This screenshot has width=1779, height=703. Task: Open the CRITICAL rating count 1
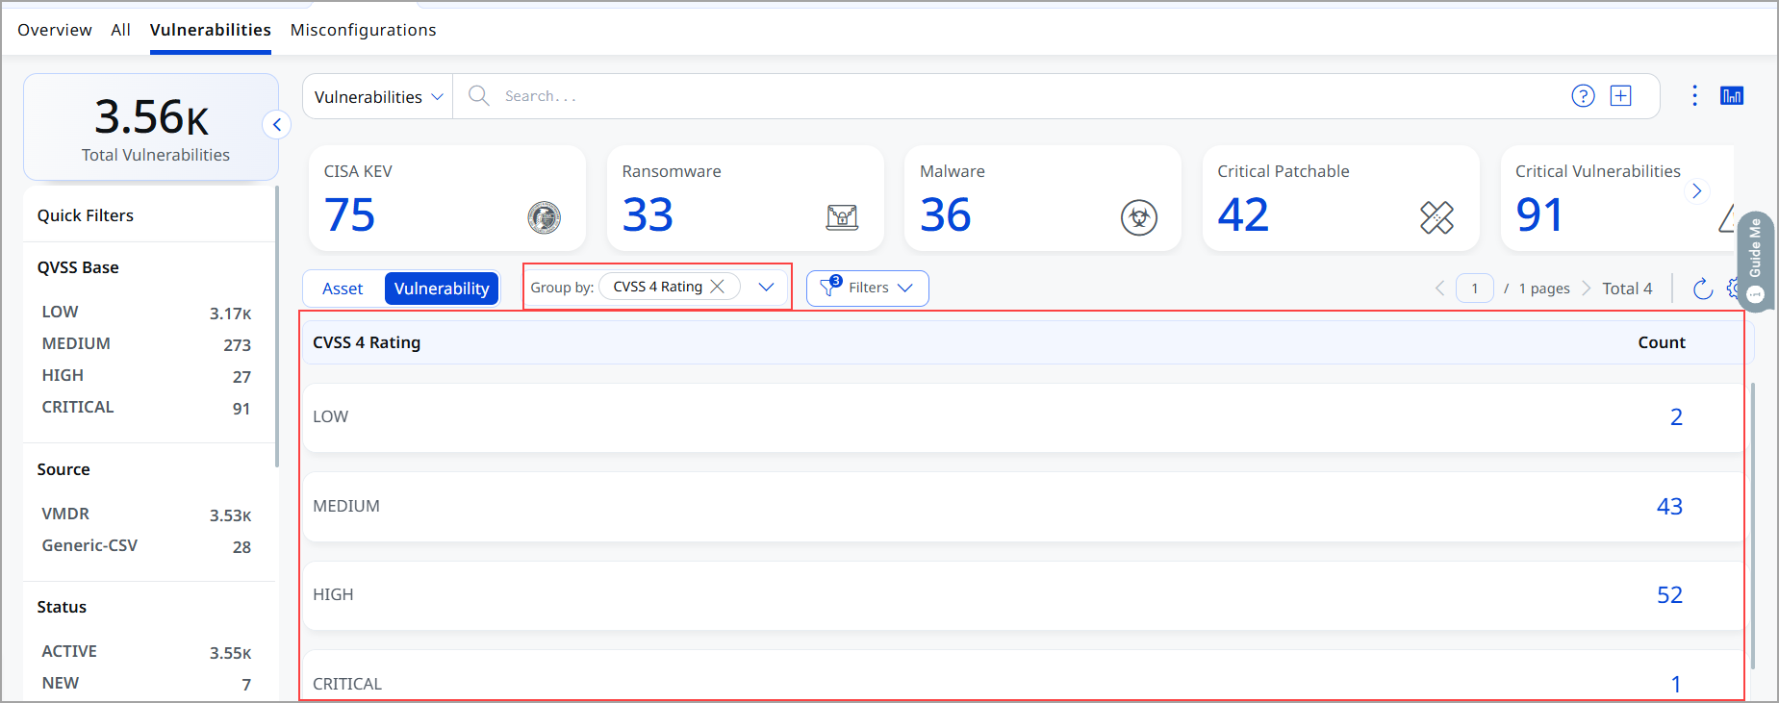coord(1676,684)
